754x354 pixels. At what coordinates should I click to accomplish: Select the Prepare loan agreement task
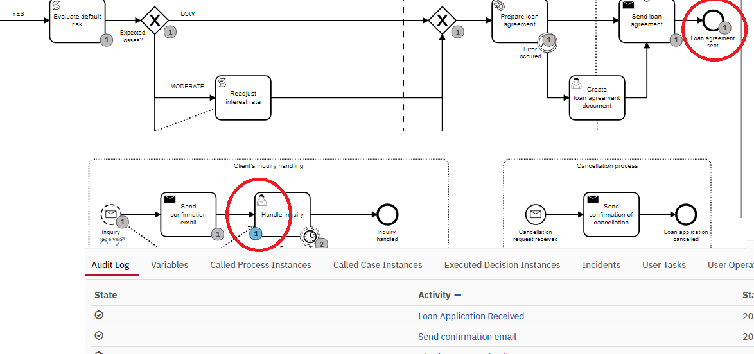(x=520, y=20)
